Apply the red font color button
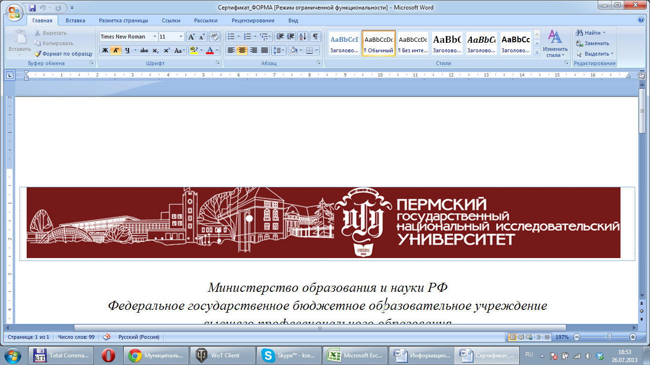Viewport: 650px width, 365px height. click(x=210, y=50)
